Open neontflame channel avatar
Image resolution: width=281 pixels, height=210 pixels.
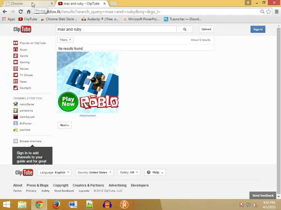tap(16, 104)
